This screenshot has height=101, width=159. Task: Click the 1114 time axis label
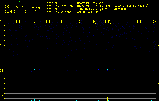tap(62, 22)
